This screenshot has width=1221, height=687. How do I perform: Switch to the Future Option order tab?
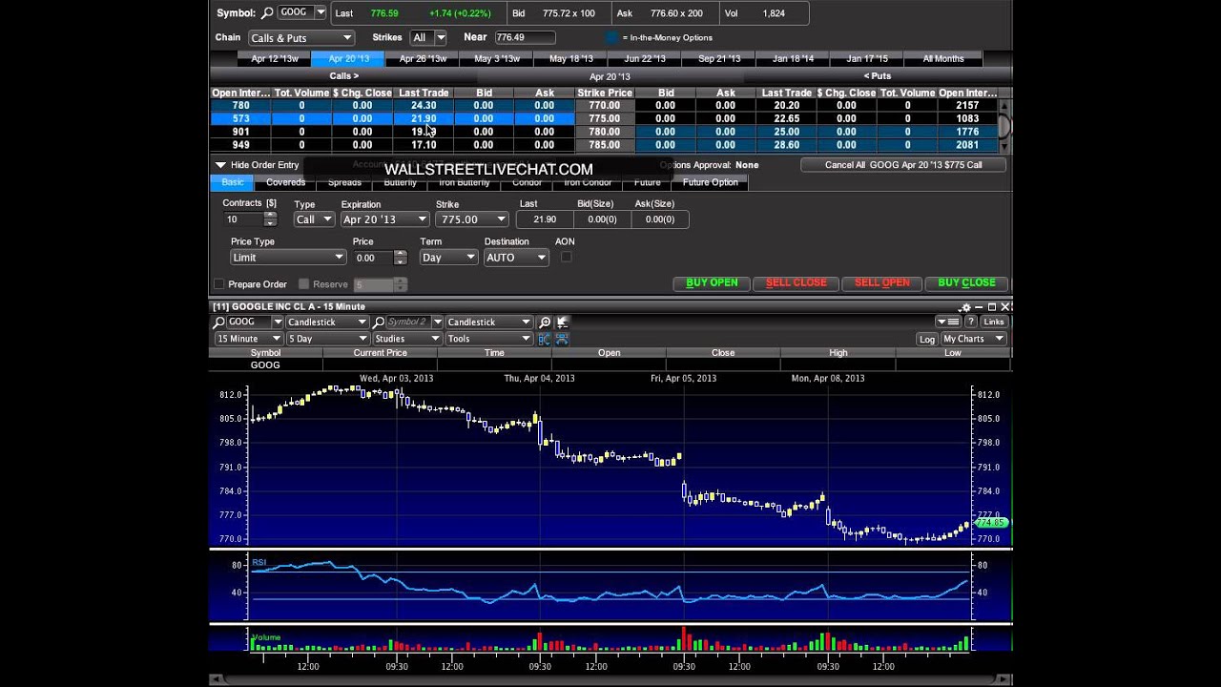coord(710,182)
